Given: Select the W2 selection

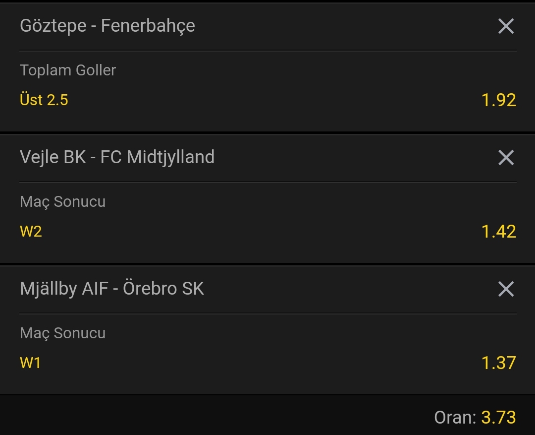Looking at the screenshot, I should 31,231.
